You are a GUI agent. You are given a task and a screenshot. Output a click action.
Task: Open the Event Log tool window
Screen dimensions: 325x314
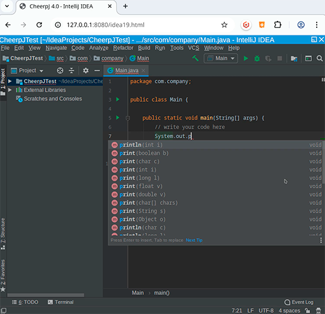[299, 302]
